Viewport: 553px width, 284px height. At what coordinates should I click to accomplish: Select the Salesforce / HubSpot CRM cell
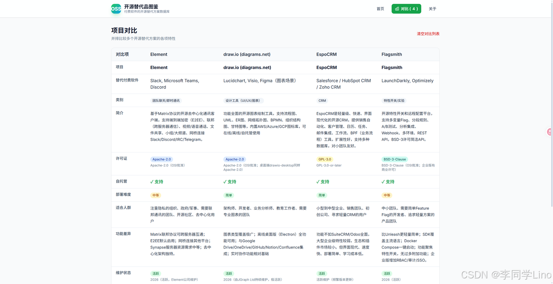[x=343, y=84]
